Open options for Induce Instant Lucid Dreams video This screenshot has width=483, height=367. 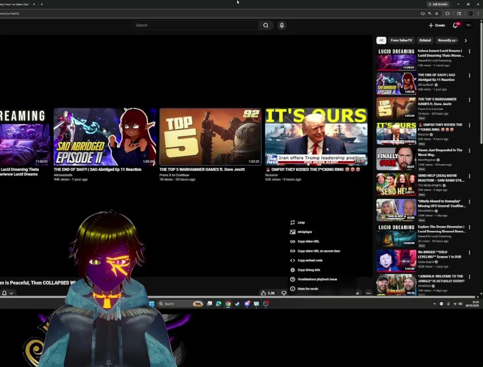tap(469, 51)
